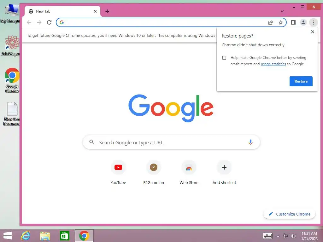Click the magnifier icon in the search box
Screen dimensions: 323x242
[92, 142]
